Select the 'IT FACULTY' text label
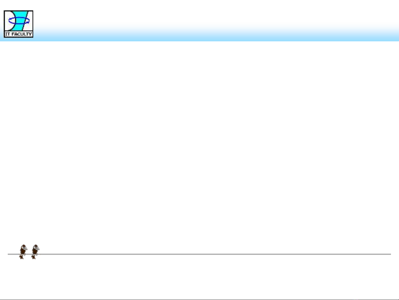Viewport: 399px width, 300px height. click(19, 34)
